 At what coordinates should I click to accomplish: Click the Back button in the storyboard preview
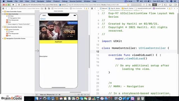[43, 19]
